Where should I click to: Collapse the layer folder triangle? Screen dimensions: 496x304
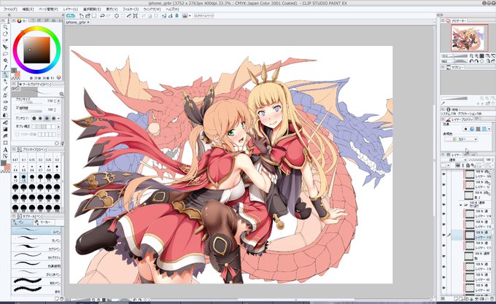460,205
